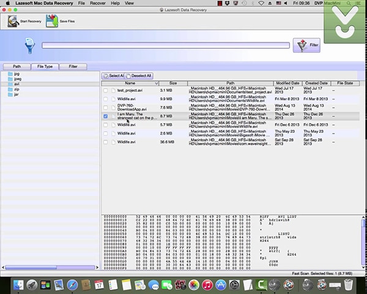Check the box for Wildlife.avi 5.7 MB
Viewport: 367px width, 294px height.
tap(106, 125)
